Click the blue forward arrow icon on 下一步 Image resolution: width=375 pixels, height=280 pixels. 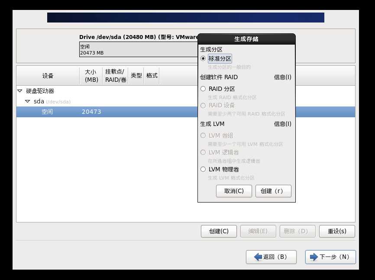pos(314,257)
